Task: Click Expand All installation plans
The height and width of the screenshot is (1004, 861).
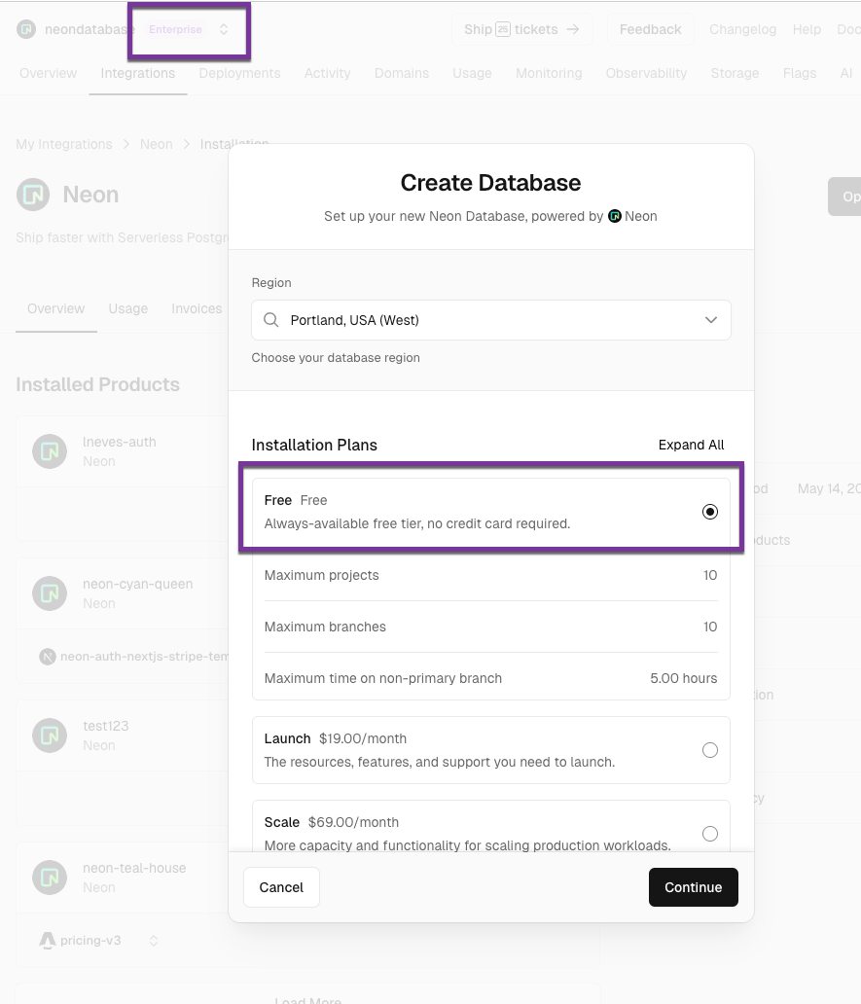Action: pyautogui.click(x=691, y=445)
